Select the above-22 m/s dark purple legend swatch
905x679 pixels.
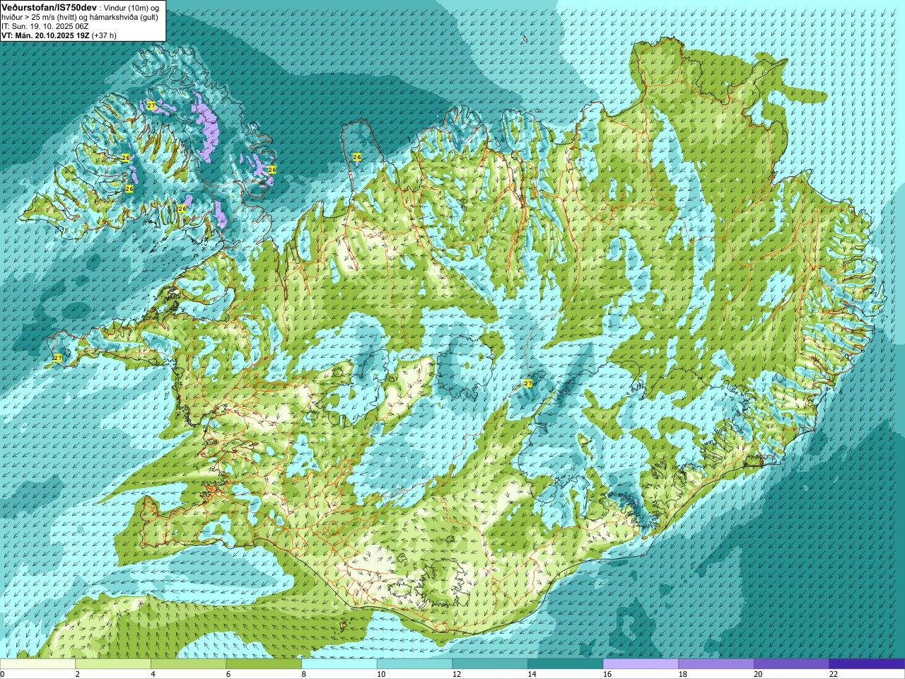(867, 664)
